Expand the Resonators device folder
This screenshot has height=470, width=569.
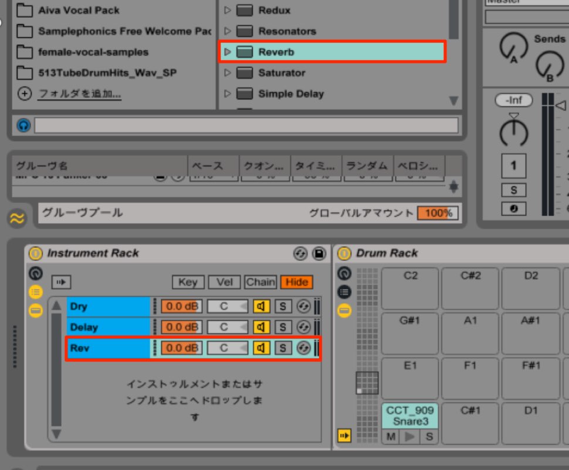coord(228,31)
